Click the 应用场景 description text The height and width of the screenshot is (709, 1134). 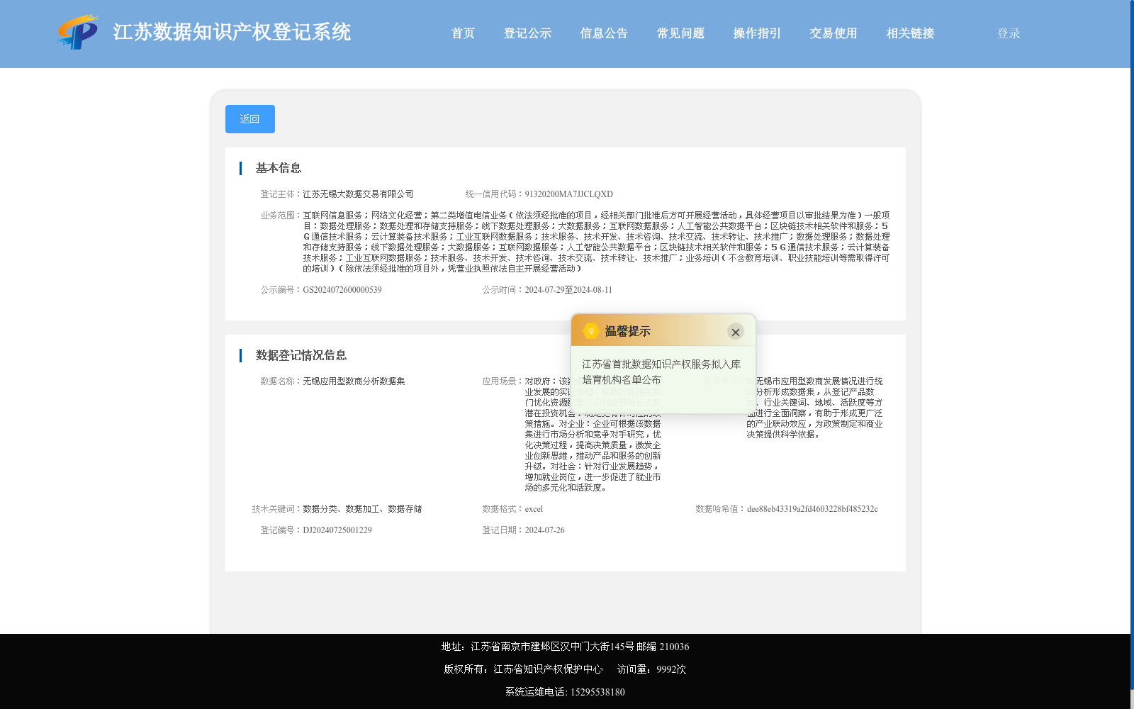[x=593, y=435]
